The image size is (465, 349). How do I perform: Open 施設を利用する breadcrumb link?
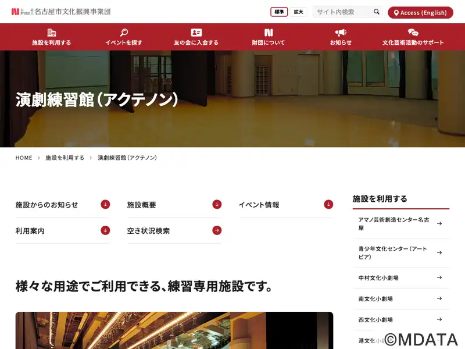click(65, 158)
